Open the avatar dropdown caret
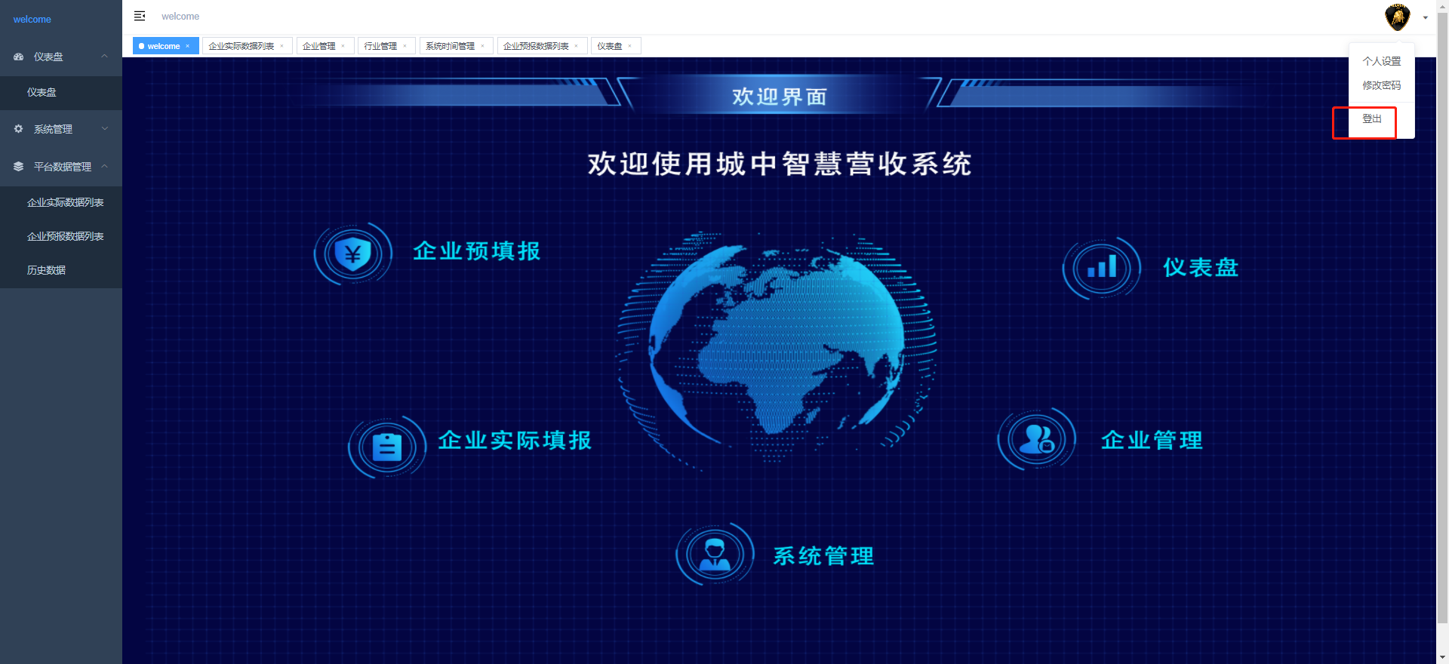This screenshot has height=664, width=1449. 1426,17
